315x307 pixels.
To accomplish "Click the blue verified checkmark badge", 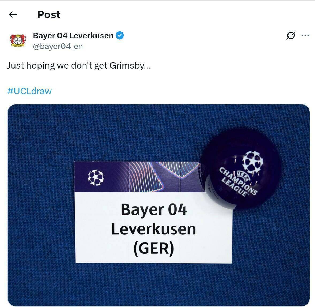I will (120, 36).
